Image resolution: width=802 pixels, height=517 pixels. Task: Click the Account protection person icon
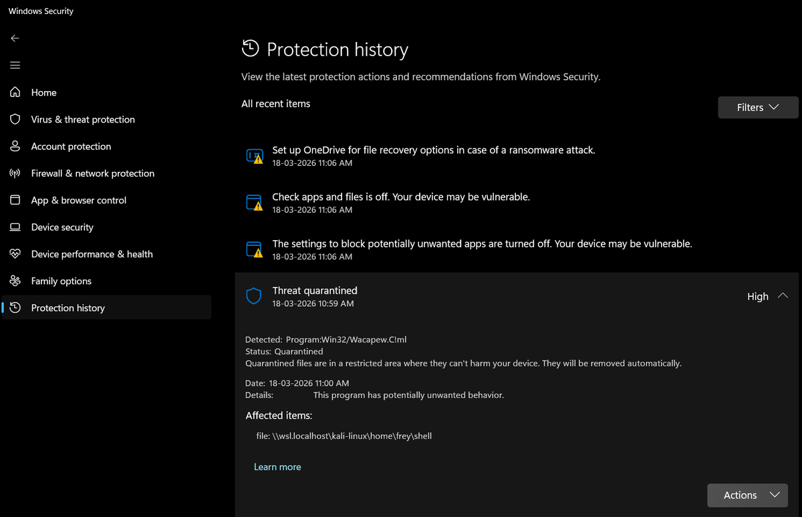coord(15,146)
